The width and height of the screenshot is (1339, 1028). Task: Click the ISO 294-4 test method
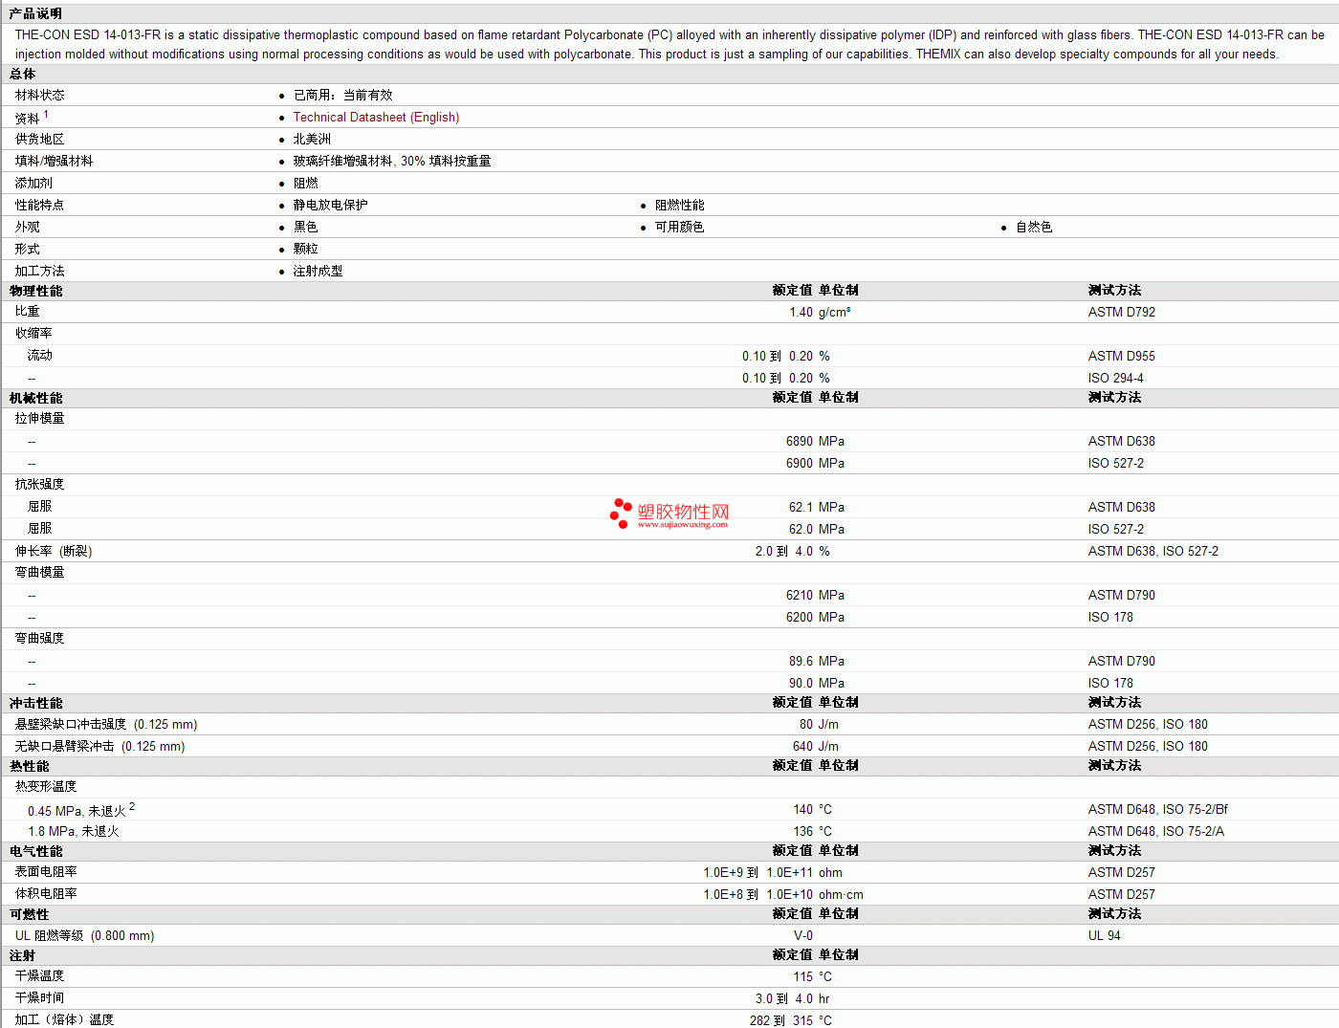coord(1115,378)
